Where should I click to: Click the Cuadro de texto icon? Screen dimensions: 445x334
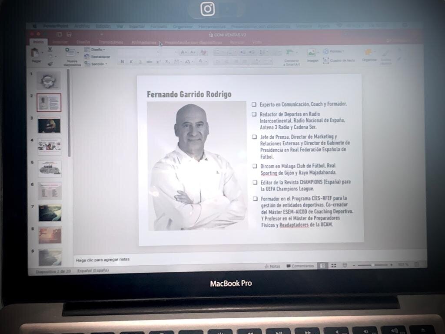point(326,60)
